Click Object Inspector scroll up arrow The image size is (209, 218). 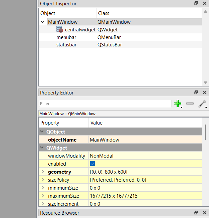click(x=205, y=12)
